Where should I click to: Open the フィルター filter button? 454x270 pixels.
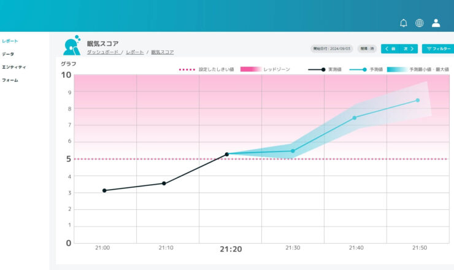tap(437, 48)
